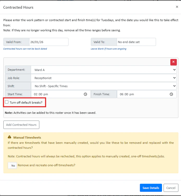Click Add Contracted Hours button
The width and height of the screenshot is (181, 196).
[21, 125]
